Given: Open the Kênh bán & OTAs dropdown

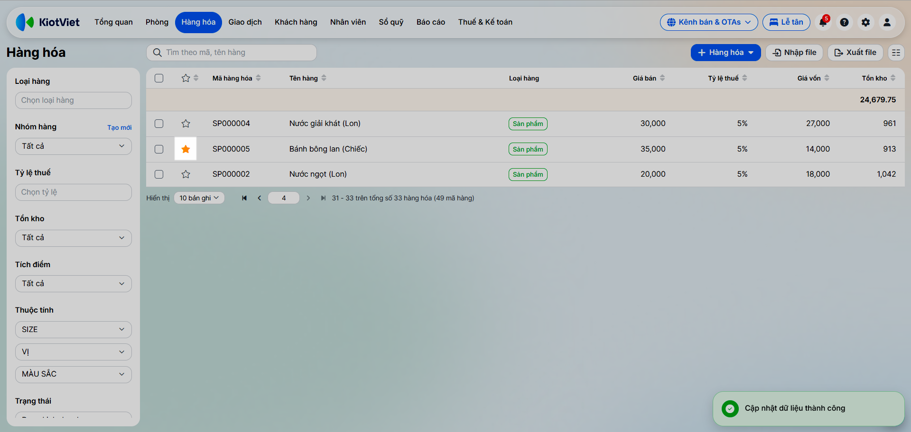Looking at the screenshot, I should (709, 22).
